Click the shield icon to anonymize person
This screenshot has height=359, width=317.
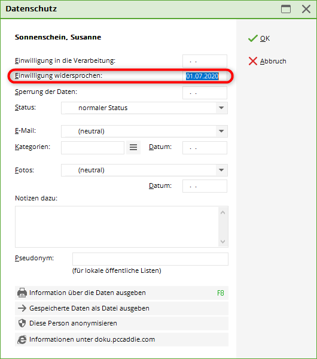[22, 323]
